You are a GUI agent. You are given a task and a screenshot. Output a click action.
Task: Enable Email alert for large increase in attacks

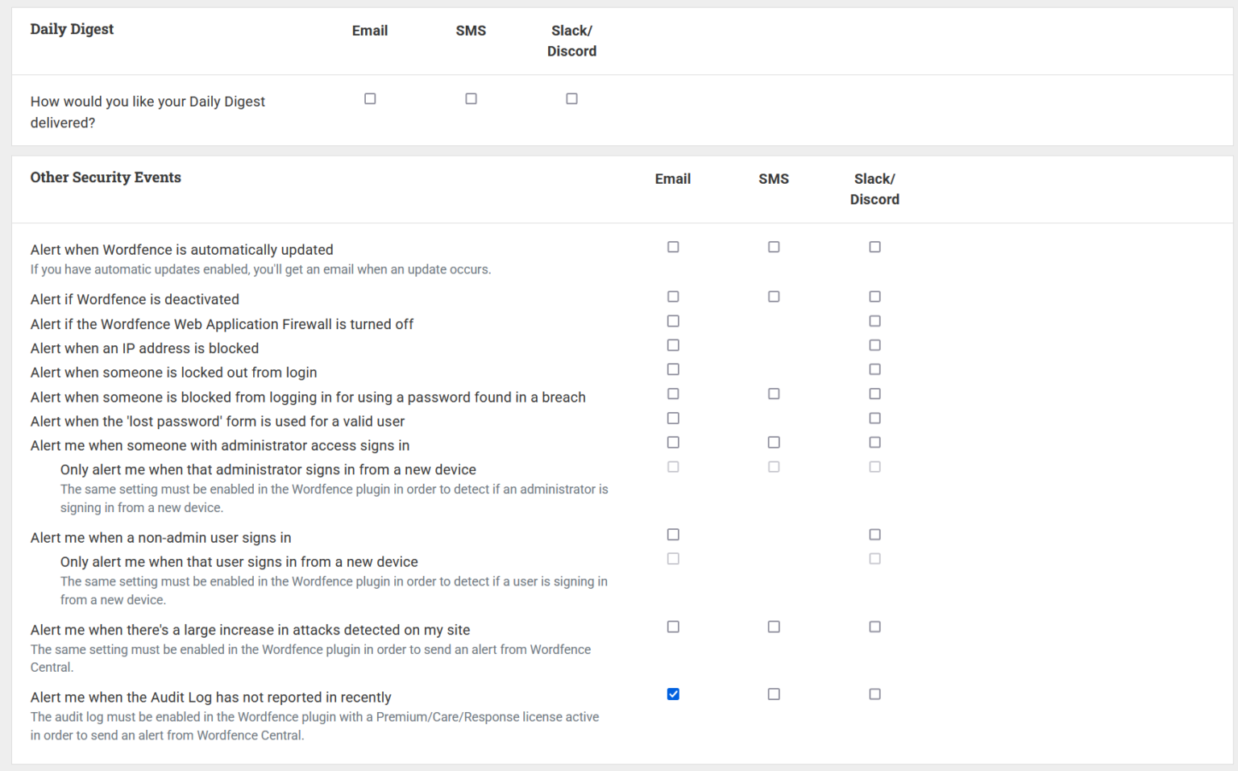click(x=673, y=627)
